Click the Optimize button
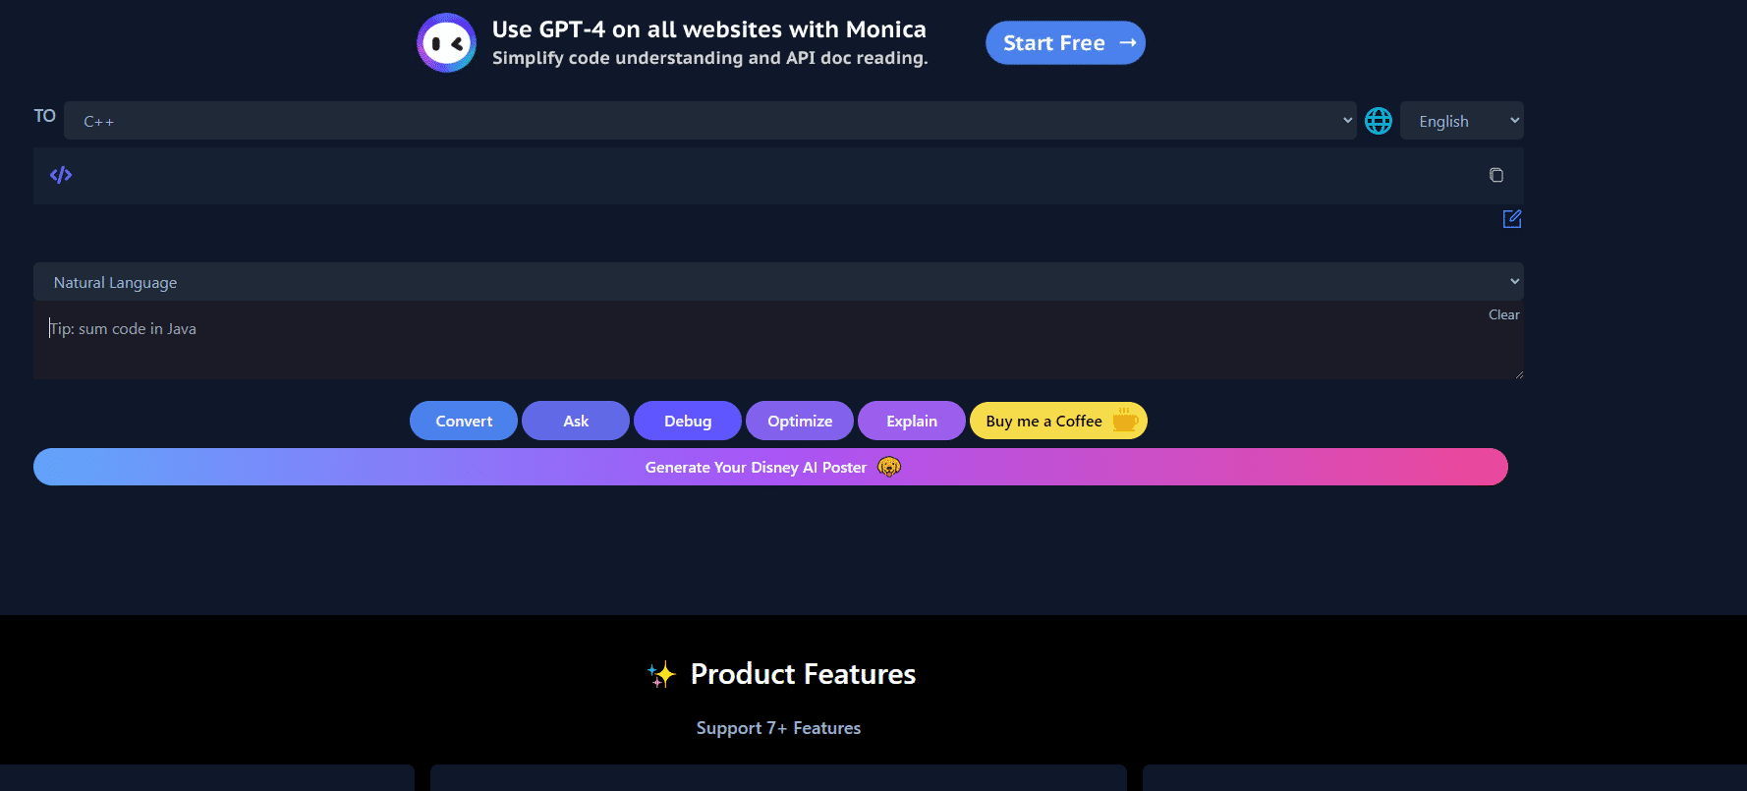The height and width of the screenshot is (791, 1747). [x=799, y=421]
